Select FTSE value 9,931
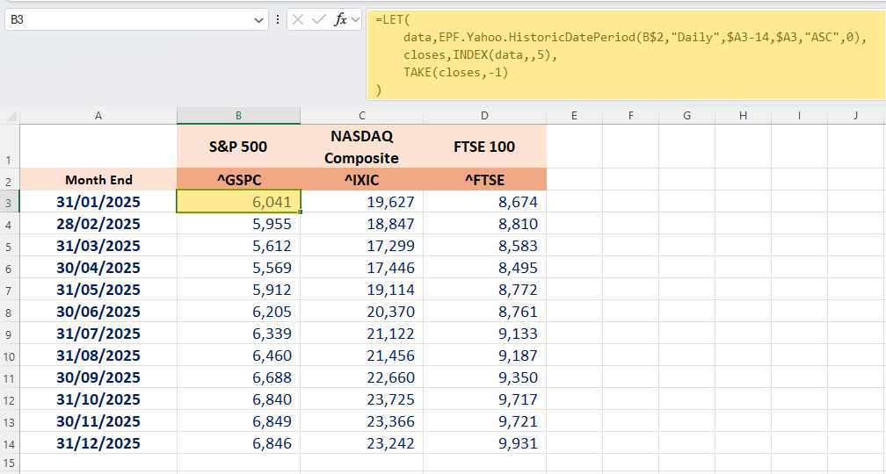The image size is (886, 474). (485, 443)
